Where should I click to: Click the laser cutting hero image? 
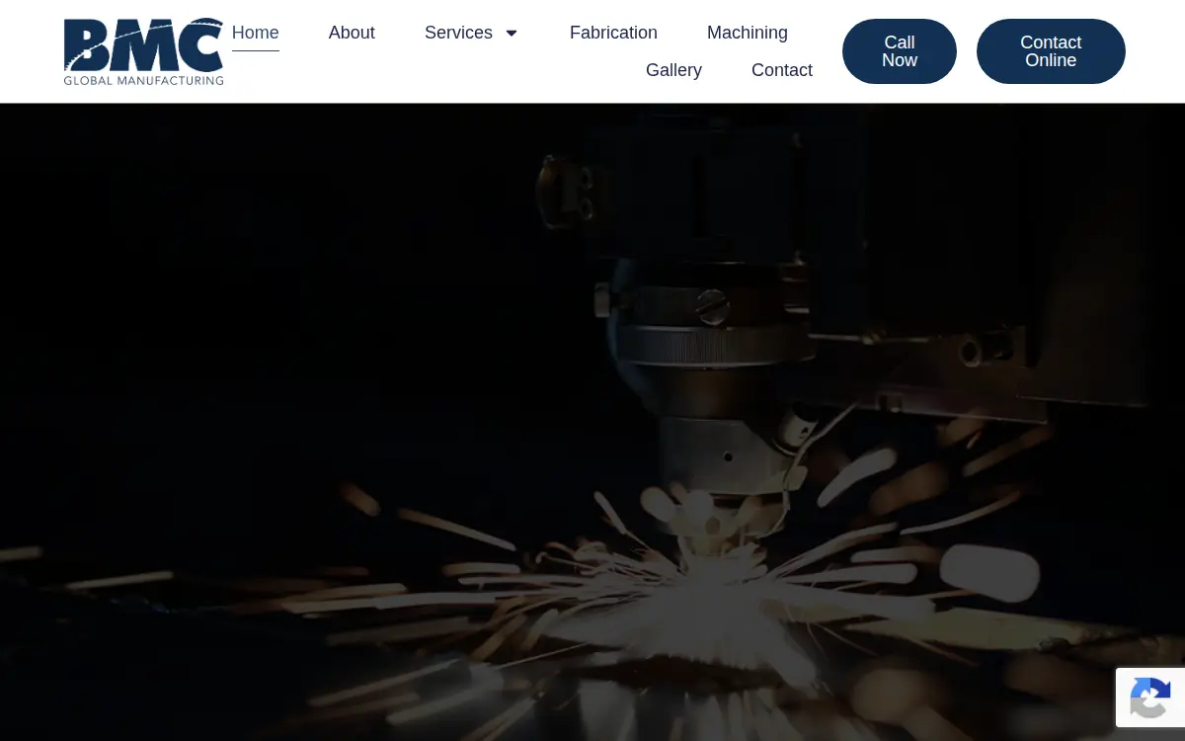click(x=592, y=422)
